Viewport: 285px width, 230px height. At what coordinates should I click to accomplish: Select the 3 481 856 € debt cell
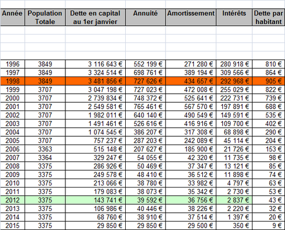click(x=95, y=81)
